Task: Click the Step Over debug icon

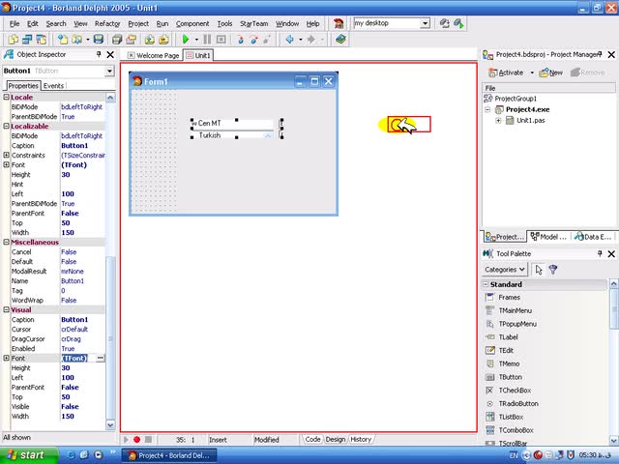Action: tap(253, 39)
